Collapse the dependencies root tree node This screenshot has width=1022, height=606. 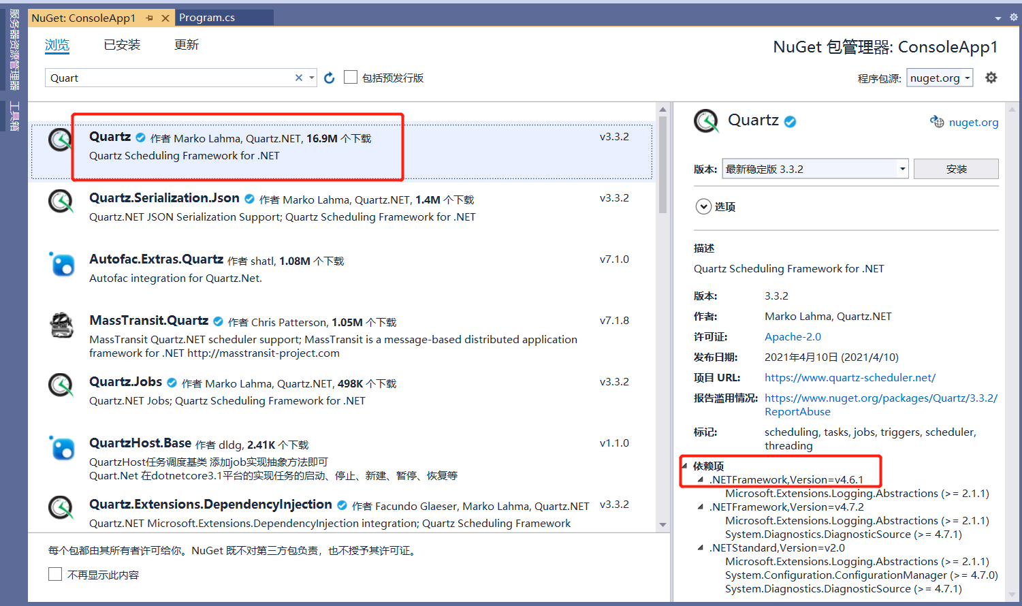point(684,466)
